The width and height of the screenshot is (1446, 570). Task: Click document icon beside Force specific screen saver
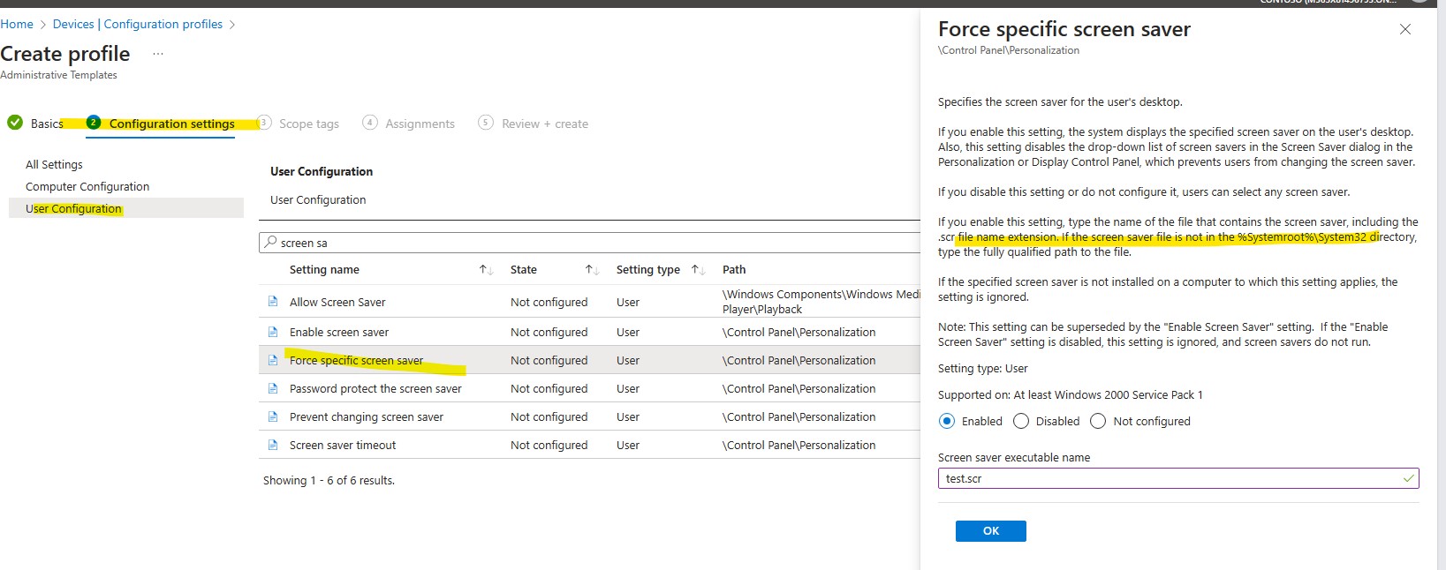273,360
